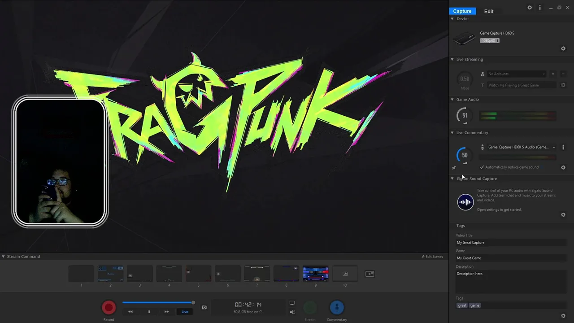Open Live Streaming settings gear

tap(563, 85)
